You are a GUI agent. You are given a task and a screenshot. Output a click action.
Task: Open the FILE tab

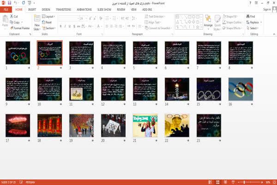[x=6, y=10]
